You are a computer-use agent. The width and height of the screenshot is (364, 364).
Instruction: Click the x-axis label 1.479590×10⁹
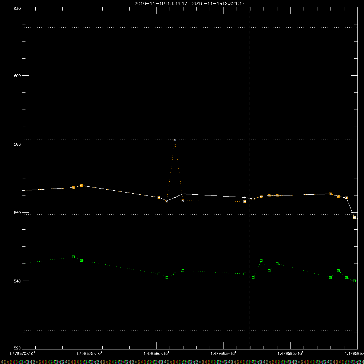(290, 353)
